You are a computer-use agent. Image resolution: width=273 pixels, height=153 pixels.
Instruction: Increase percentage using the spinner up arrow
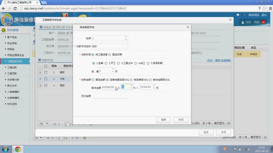point(131,85)
